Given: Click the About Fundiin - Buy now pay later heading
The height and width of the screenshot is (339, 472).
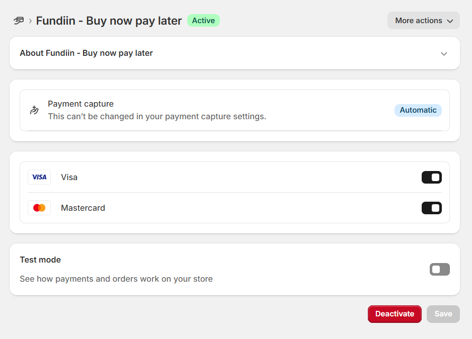Looking at the screenshot, I should 86,53.
